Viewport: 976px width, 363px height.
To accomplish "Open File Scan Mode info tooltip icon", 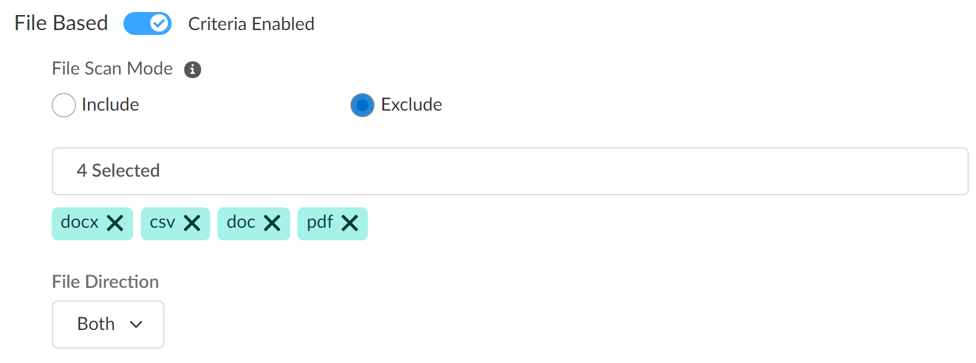I will tap(193, 70).
